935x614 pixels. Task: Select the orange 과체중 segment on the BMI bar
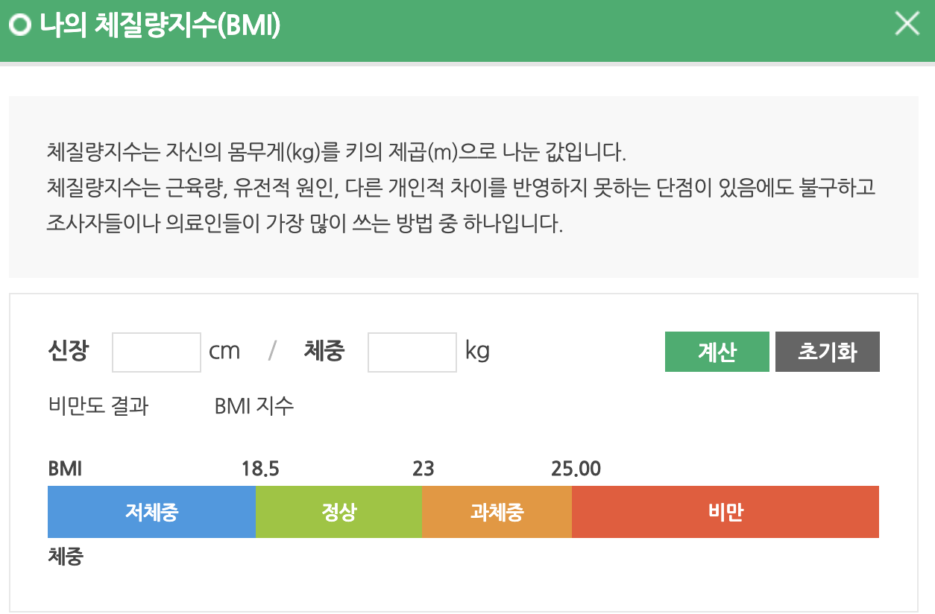coord(497,511)
